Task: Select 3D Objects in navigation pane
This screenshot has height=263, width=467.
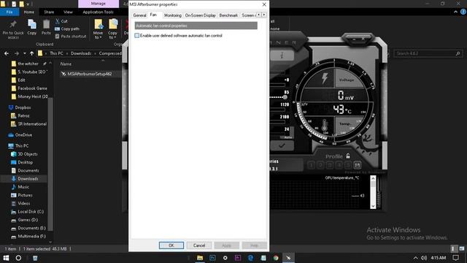Action: point(28,154)
